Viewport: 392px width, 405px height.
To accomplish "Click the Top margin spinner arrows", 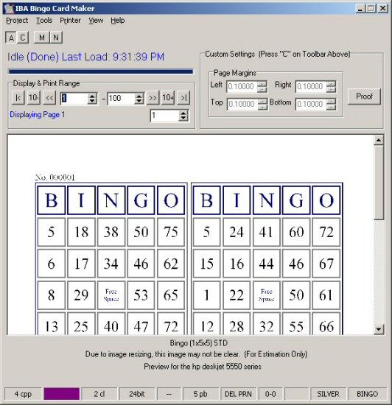I will pyautogui.click(x=262, y=104).
